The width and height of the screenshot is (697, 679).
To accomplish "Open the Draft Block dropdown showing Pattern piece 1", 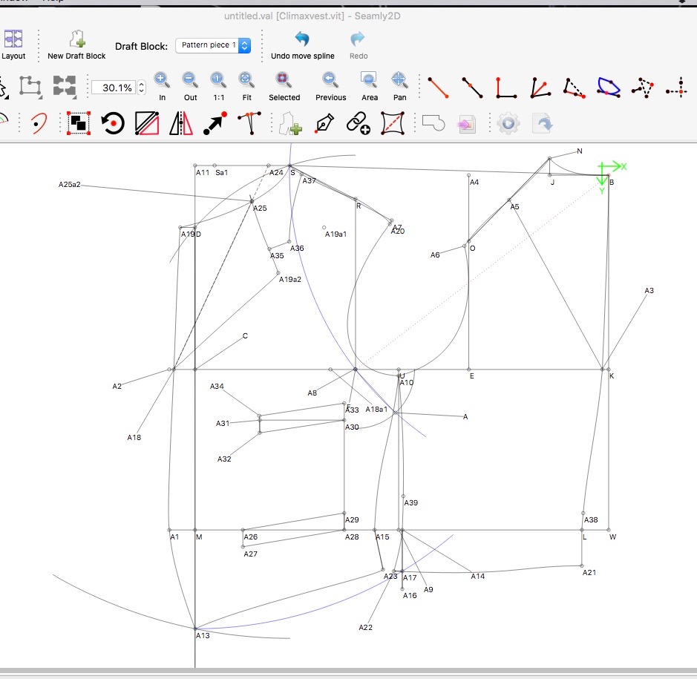I will coord(213,45).
